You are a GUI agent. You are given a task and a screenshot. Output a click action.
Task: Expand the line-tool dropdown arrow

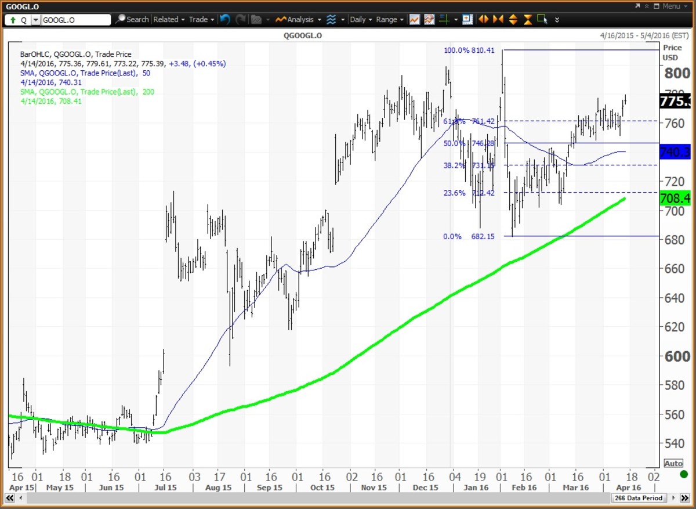456,19
